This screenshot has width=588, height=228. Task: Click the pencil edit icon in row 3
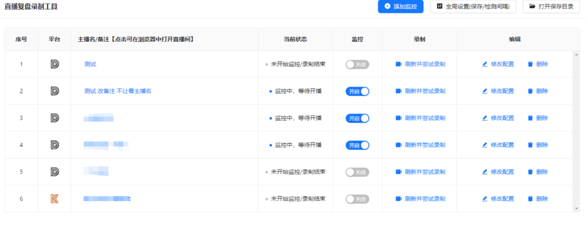click(485, 118)
